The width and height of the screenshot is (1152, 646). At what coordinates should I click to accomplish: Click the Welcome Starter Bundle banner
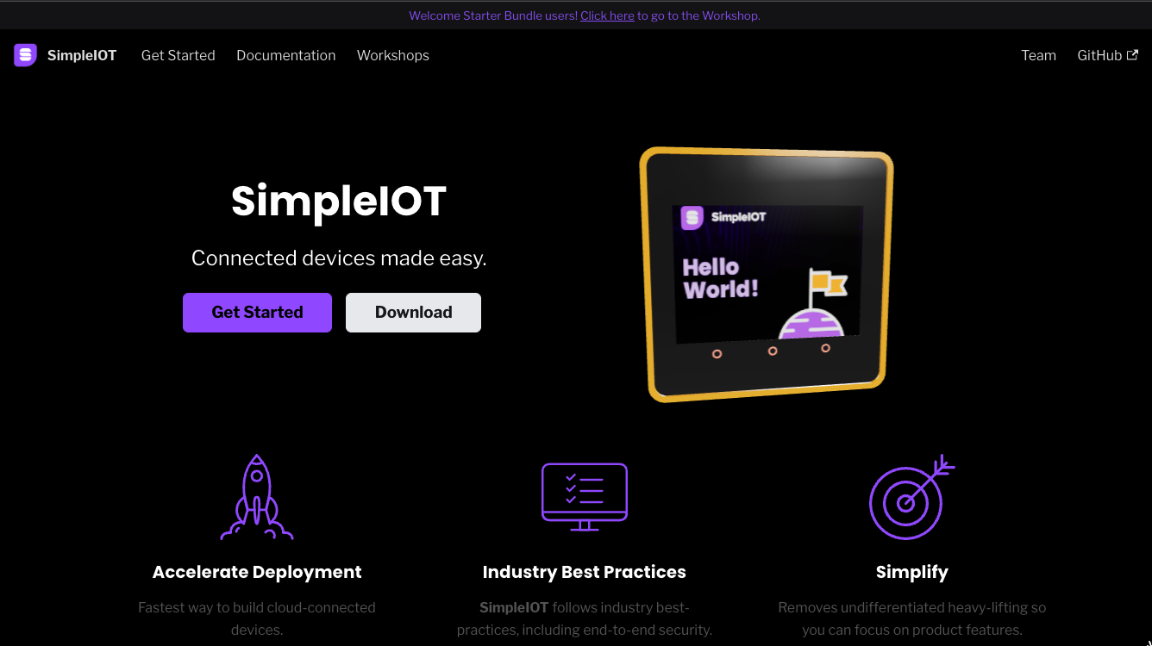tap(576, 16)
